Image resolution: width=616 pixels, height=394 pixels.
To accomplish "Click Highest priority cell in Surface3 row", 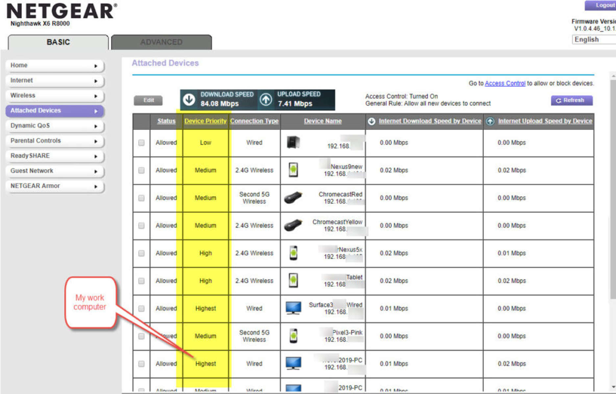I will [205, 309].
